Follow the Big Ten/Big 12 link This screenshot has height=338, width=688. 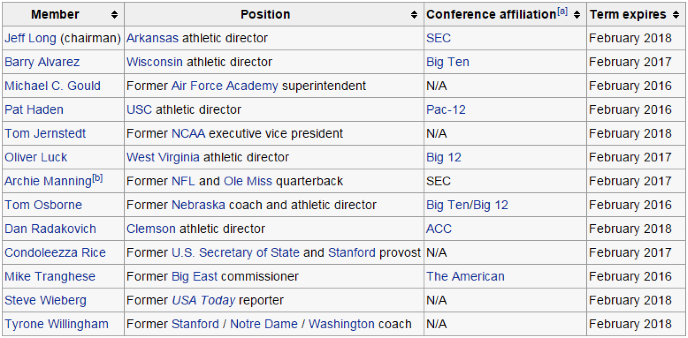tap(467, 205)
